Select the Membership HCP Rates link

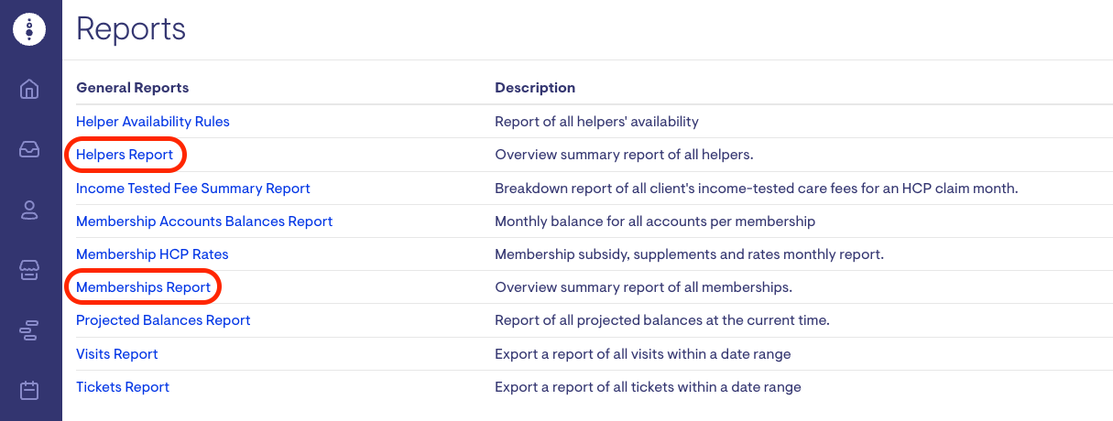152,254
